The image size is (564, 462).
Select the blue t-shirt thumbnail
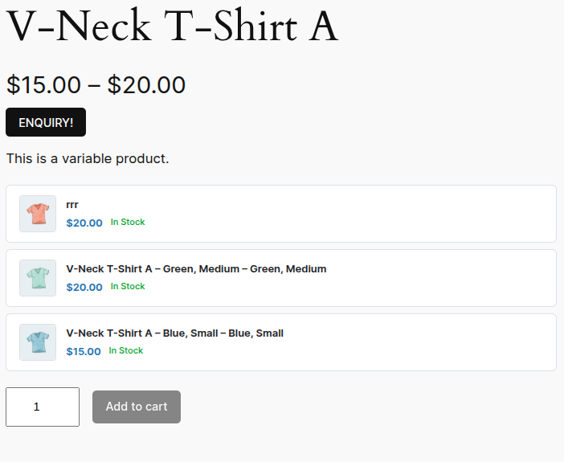click(x=38, y=342)
